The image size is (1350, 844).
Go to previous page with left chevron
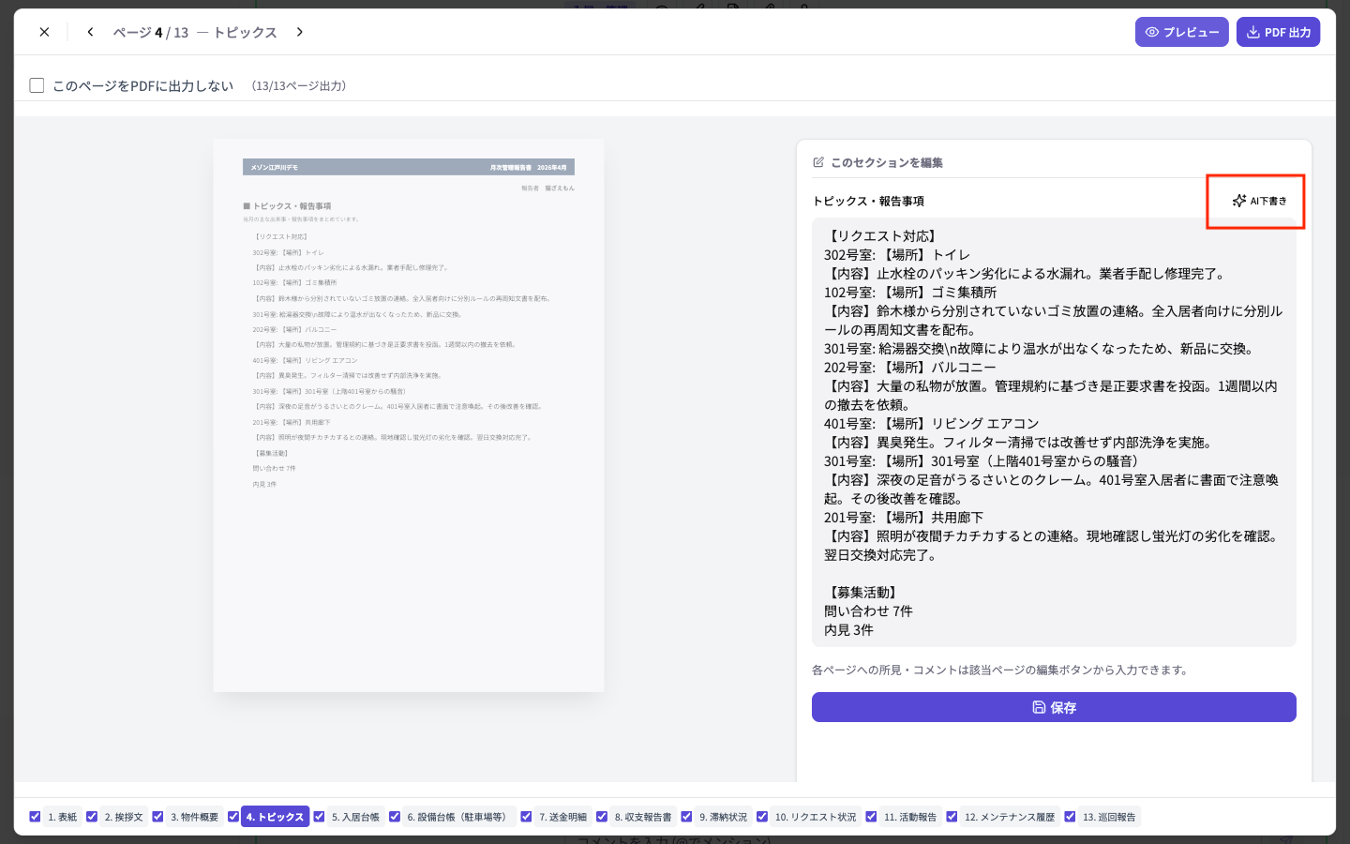click(x=90, y=32)
